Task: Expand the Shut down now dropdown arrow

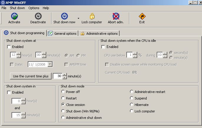Action: (x=78, y=19)
